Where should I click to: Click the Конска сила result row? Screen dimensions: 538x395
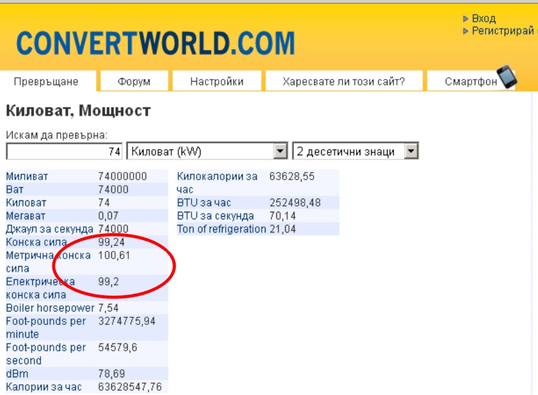[32, 242]
